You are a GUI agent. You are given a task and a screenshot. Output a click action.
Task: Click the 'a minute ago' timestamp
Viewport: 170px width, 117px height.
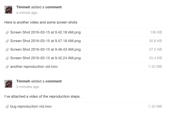pyautogui.click(x=27, y=13)
